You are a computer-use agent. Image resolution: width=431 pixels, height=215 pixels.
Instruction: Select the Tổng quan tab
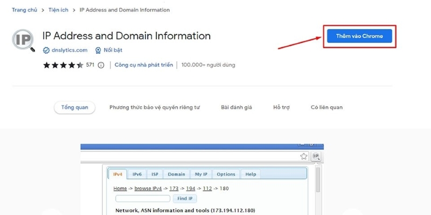pos(75,107)
